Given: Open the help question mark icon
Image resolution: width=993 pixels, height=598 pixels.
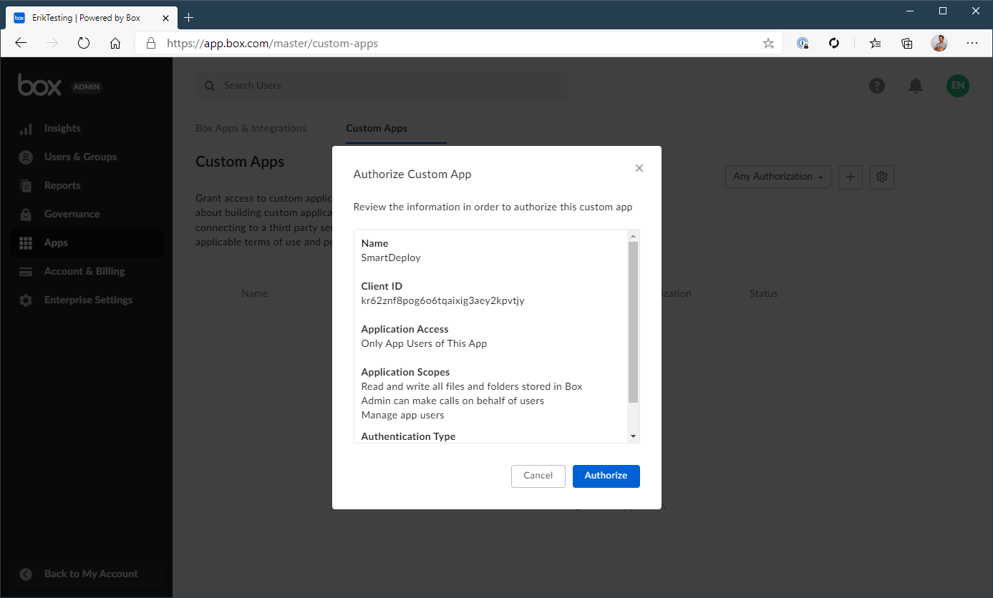Looking at the screenshot, I should tap(877, 86).
